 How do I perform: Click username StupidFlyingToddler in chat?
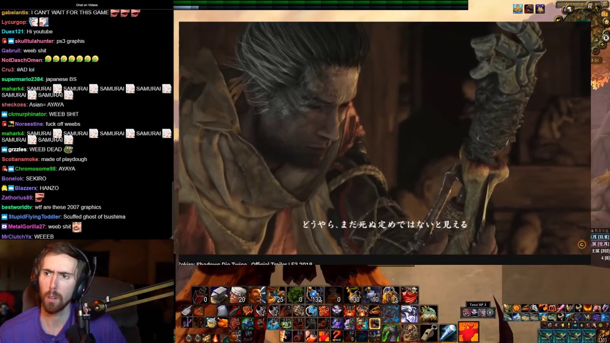[x=34, y=217]
